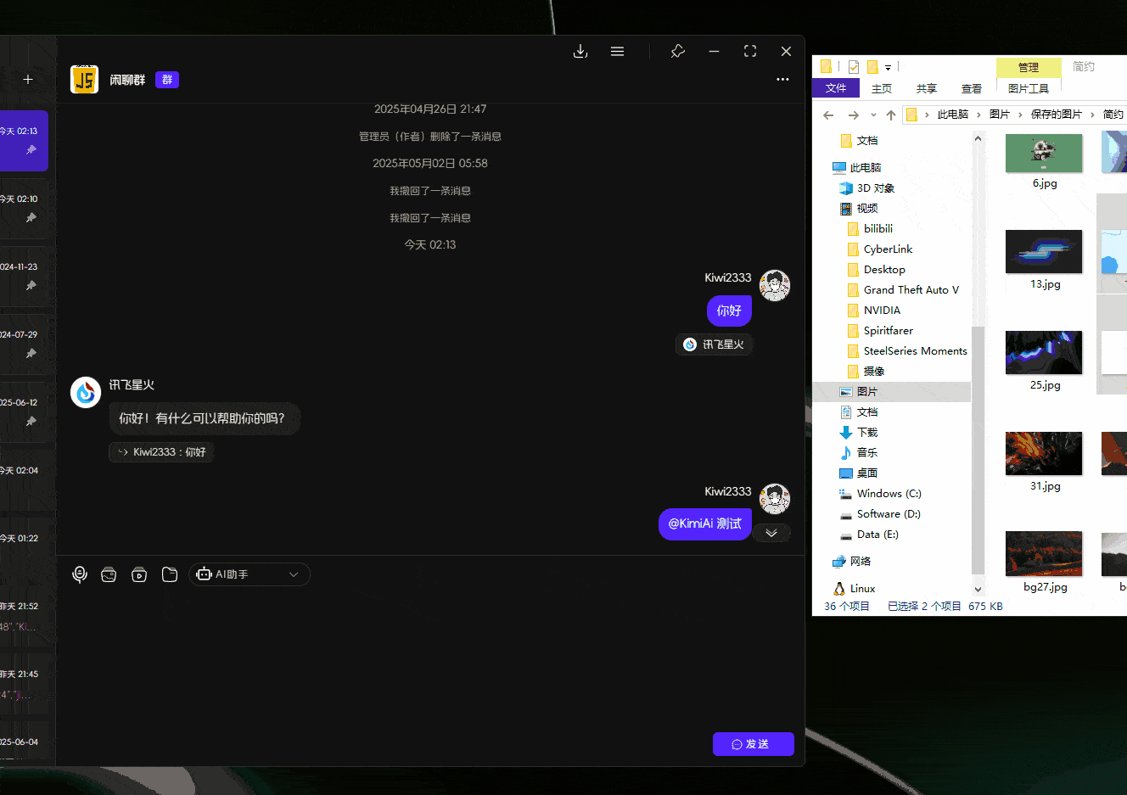Screen dimensions: 1127x795
Task: Open the bilibili folder in tree
Action: (878, 229)
